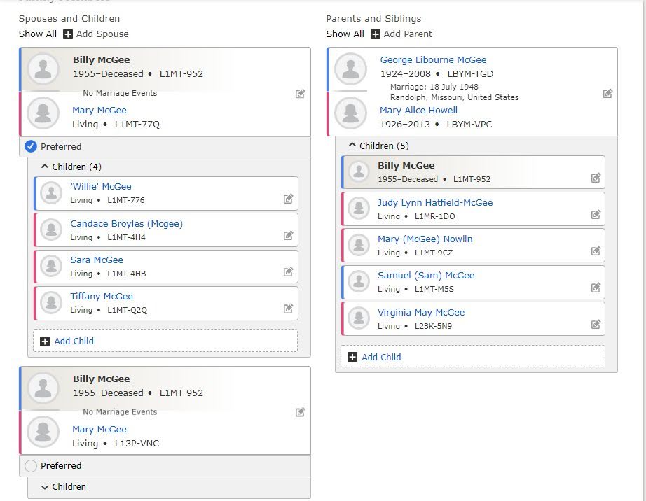Image resolution: width=646 pixels, height=501 pixels.
Task: Open Tiffany McGee's profile
Action: coord(102,296)
